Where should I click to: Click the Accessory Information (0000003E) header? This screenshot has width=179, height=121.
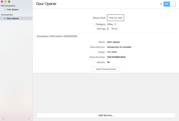[x=57, y=36]
